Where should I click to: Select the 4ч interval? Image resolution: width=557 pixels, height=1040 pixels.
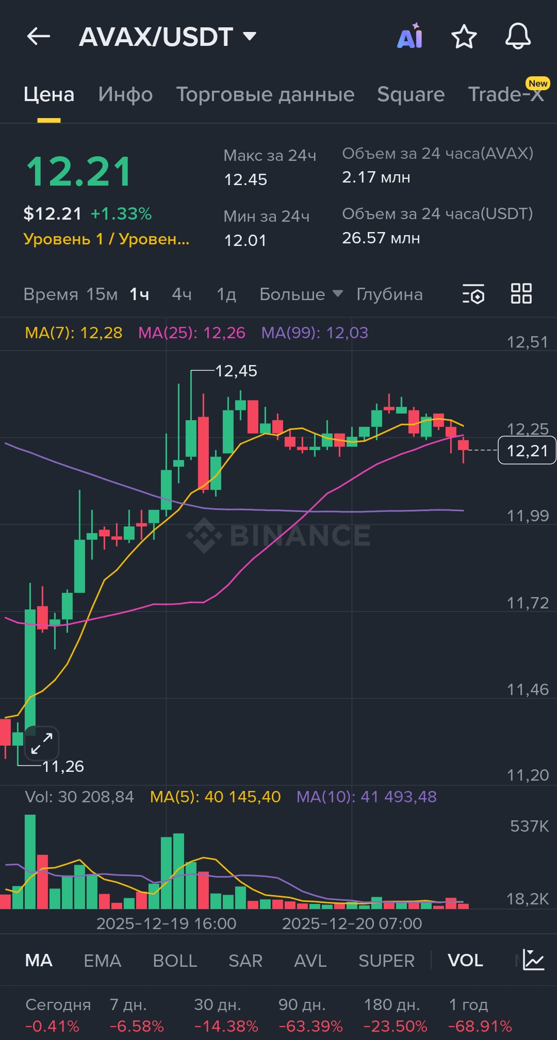[182, 294]
